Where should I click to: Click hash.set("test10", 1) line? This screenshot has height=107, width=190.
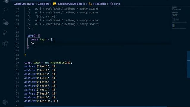(x=41, y=101)
